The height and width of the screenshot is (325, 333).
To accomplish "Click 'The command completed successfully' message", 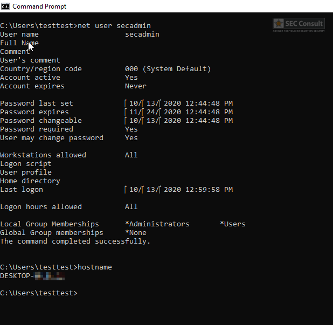I will coord(75,241).
